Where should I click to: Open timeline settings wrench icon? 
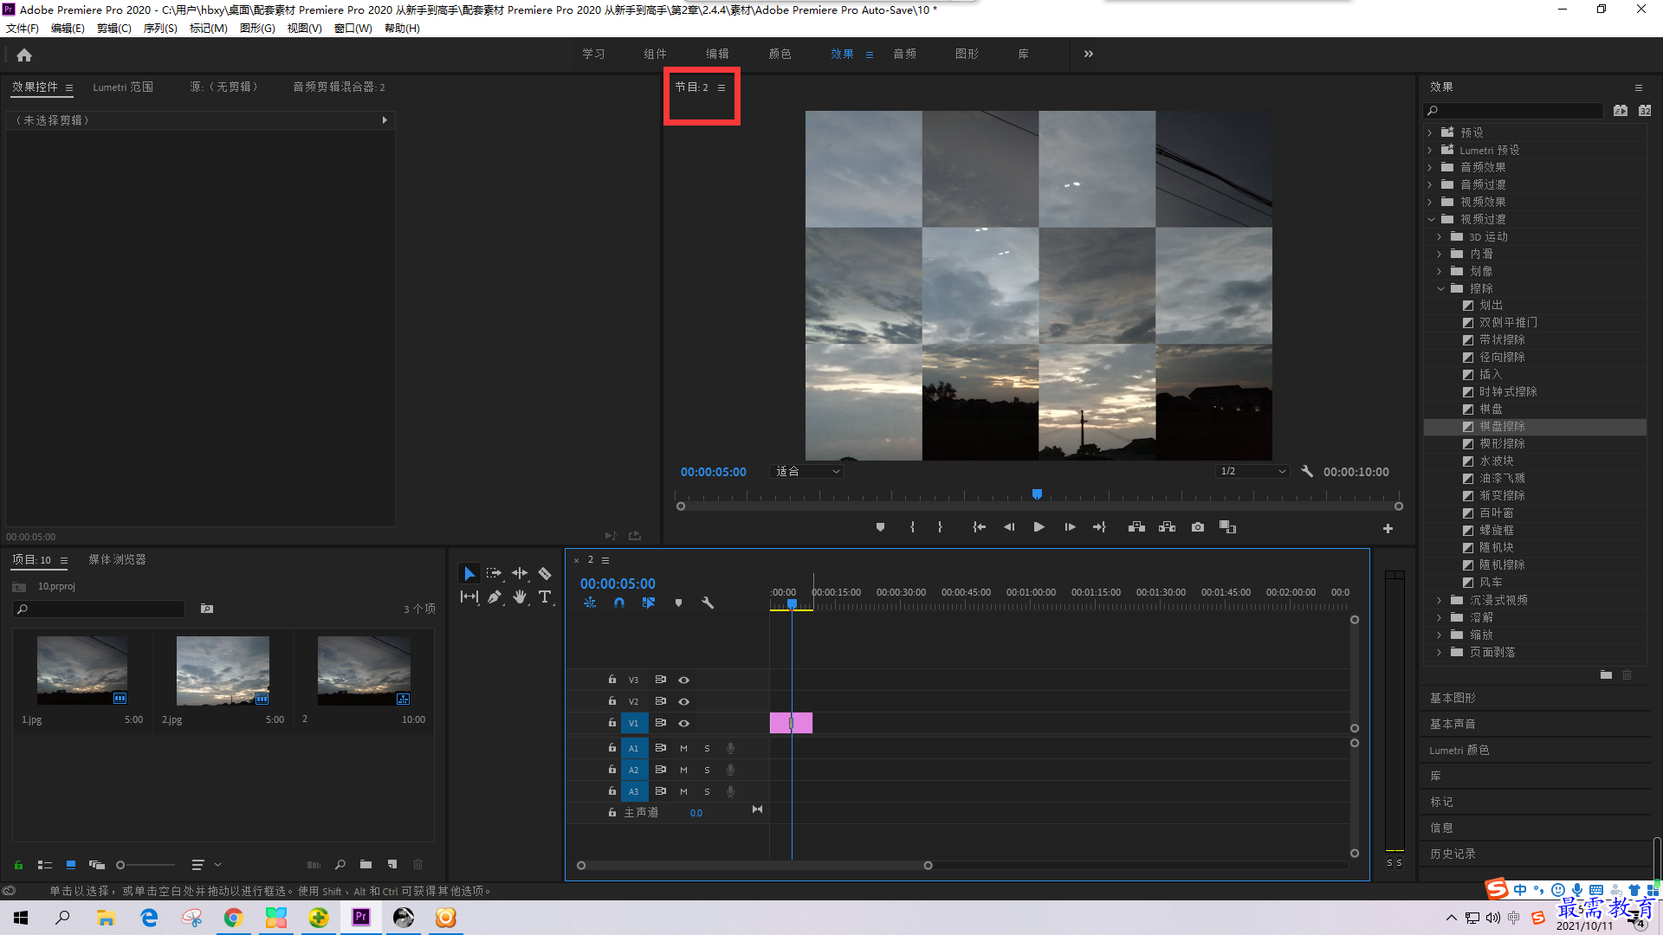coord(708,603)
